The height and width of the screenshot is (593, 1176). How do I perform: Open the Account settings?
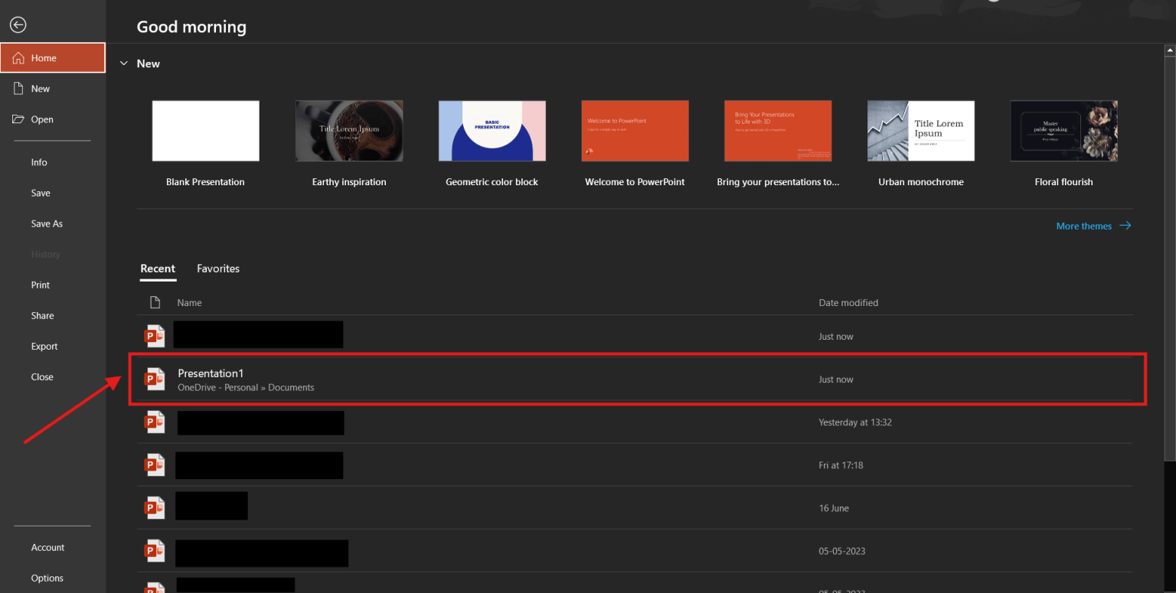pos(47,547)
